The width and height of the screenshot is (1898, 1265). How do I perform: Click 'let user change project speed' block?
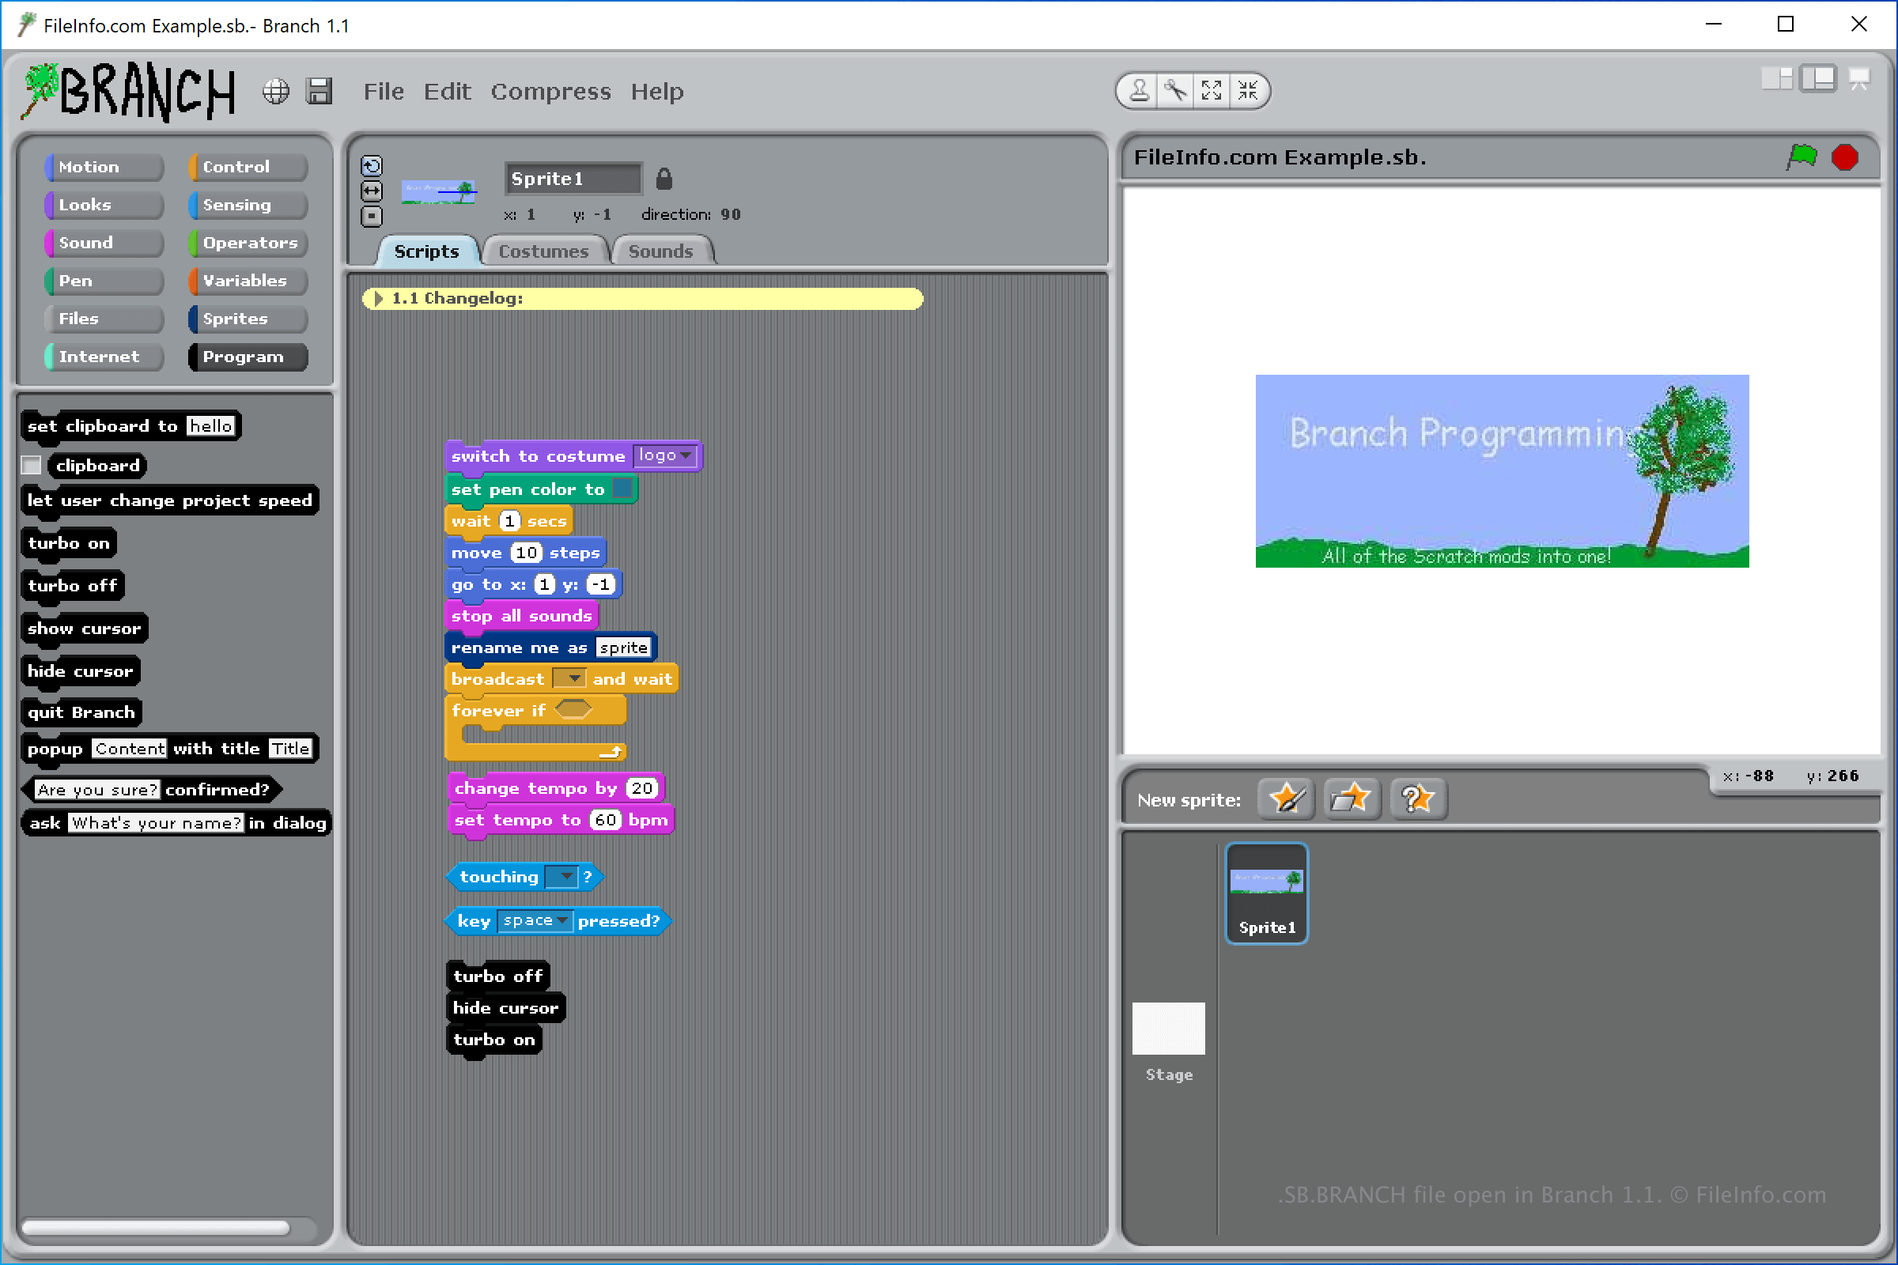(x=169, y=500)
